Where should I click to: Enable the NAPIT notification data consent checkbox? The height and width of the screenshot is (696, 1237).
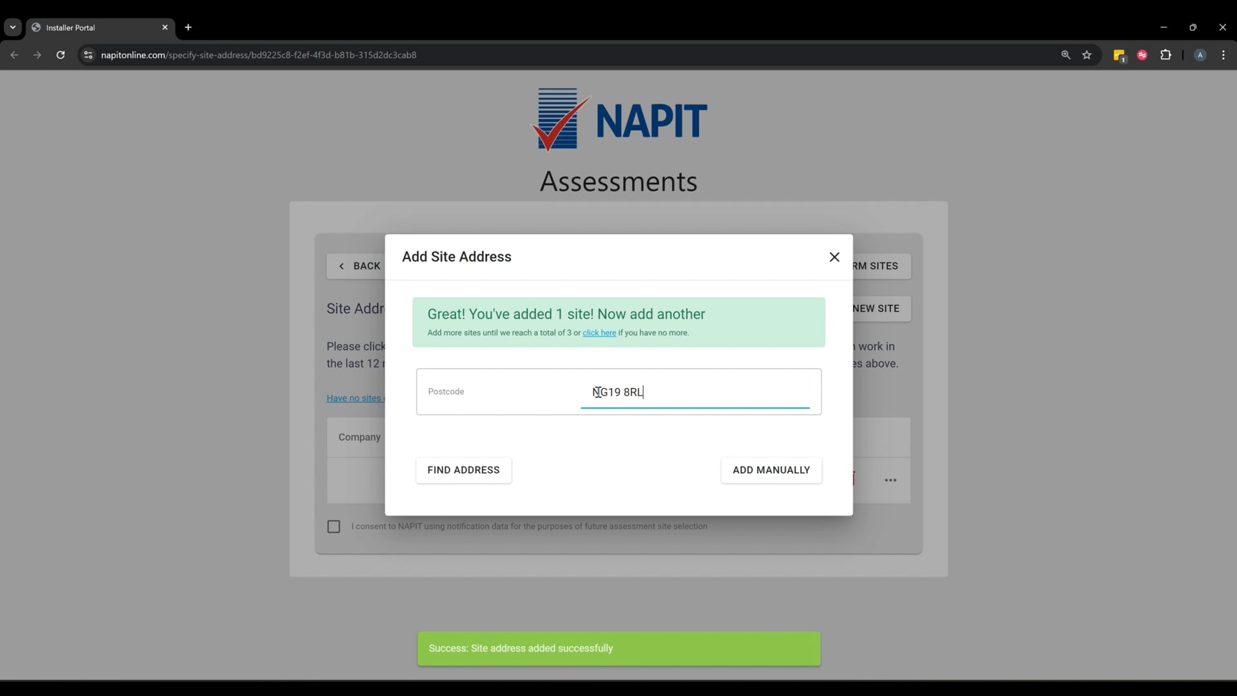coord(333,526)
